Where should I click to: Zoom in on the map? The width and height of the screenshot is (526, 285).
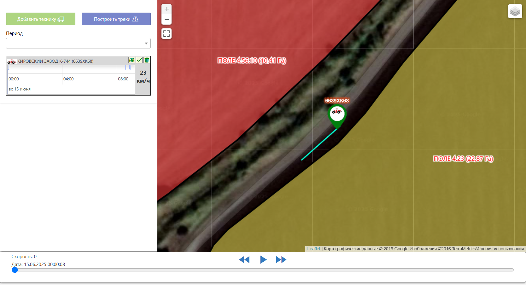(167, 9)
